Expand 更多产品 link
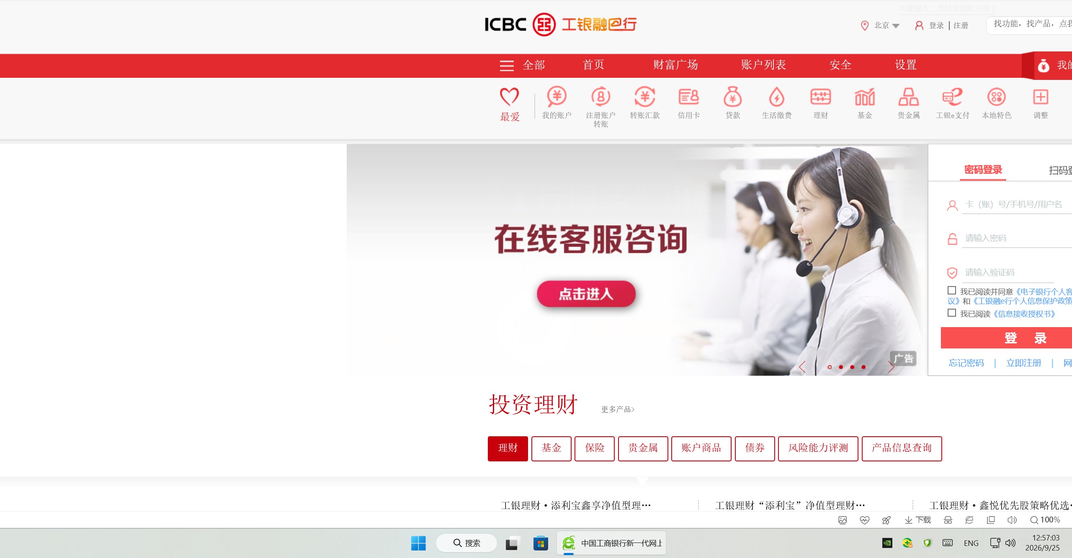Image resolution: width=1072 pixels, height=558 pixels. [x=618, y=409]
